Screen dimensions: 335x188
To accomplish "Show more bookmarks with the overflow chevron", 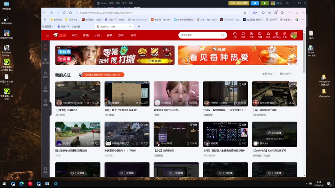I will coord(302,20).
